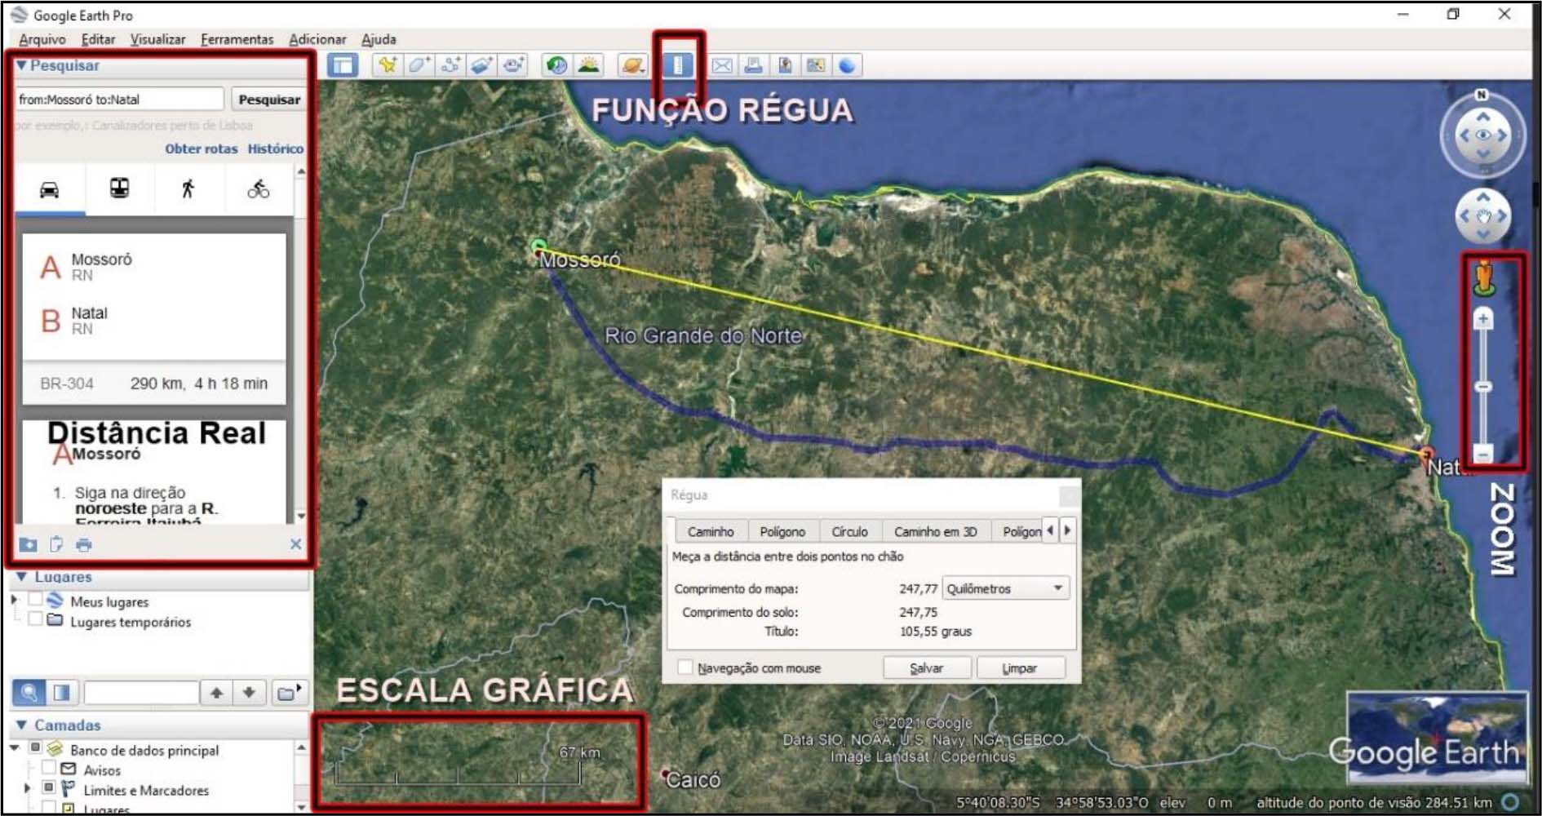Viewport: 1542px width, 816px height.
Task: Check the Lugares temporários checkbox
Action: tap(35, 619)
